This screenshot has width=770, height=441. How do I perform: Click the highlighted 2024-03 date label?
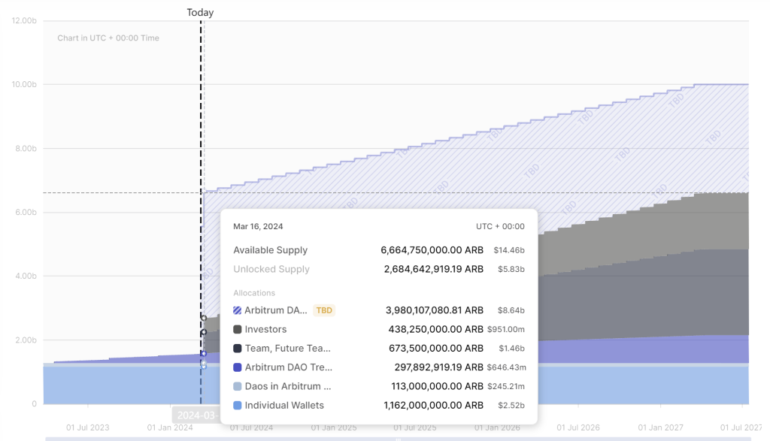pos(196,415)
